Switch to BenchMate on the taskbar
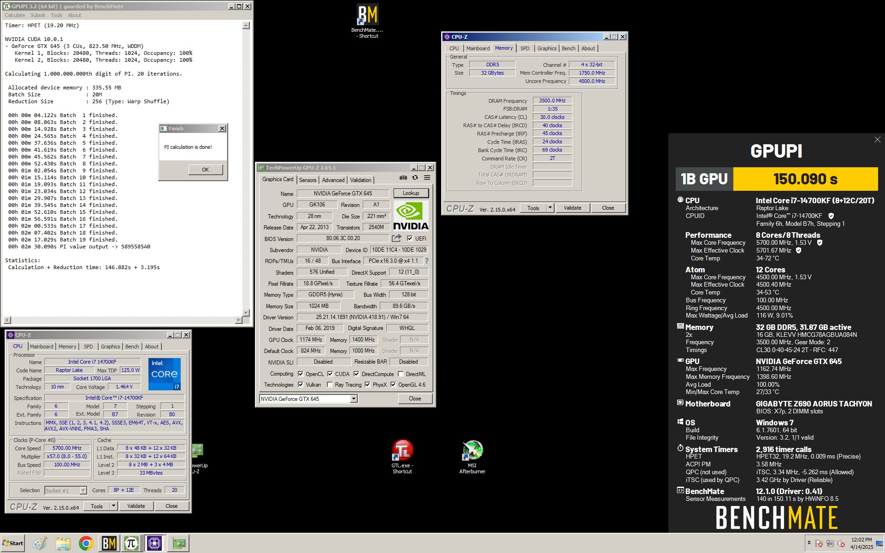 pos(109,544)
